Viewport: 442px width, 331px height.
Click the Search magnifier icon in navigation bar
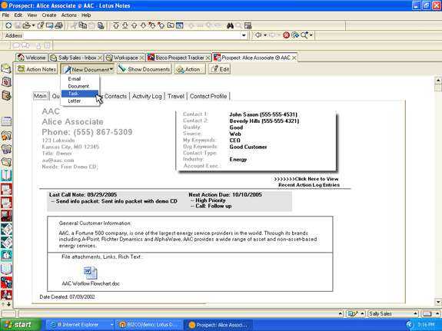(304, 35)
